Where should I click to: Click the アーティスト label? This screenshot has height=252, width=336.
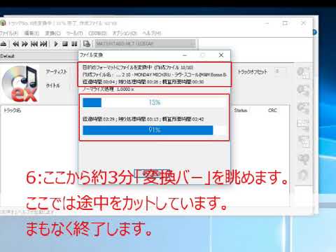tap(57, 71)
